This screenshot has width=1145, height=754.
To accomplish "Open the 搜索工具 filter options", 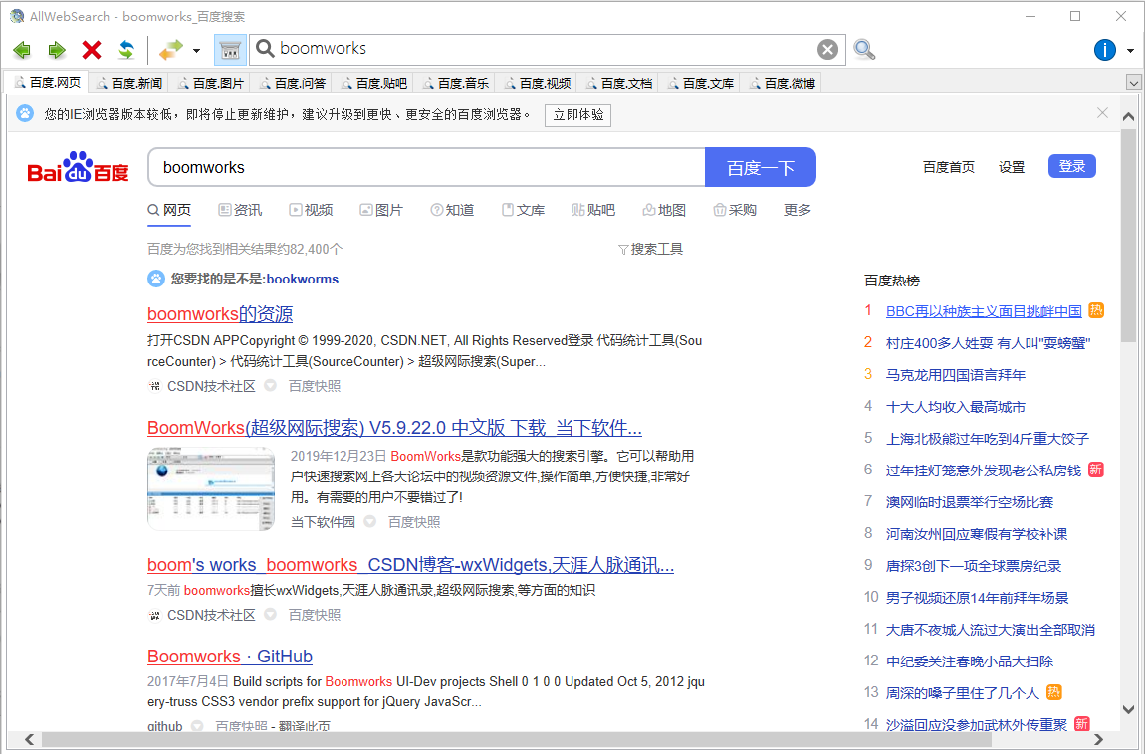I will 650,250.
